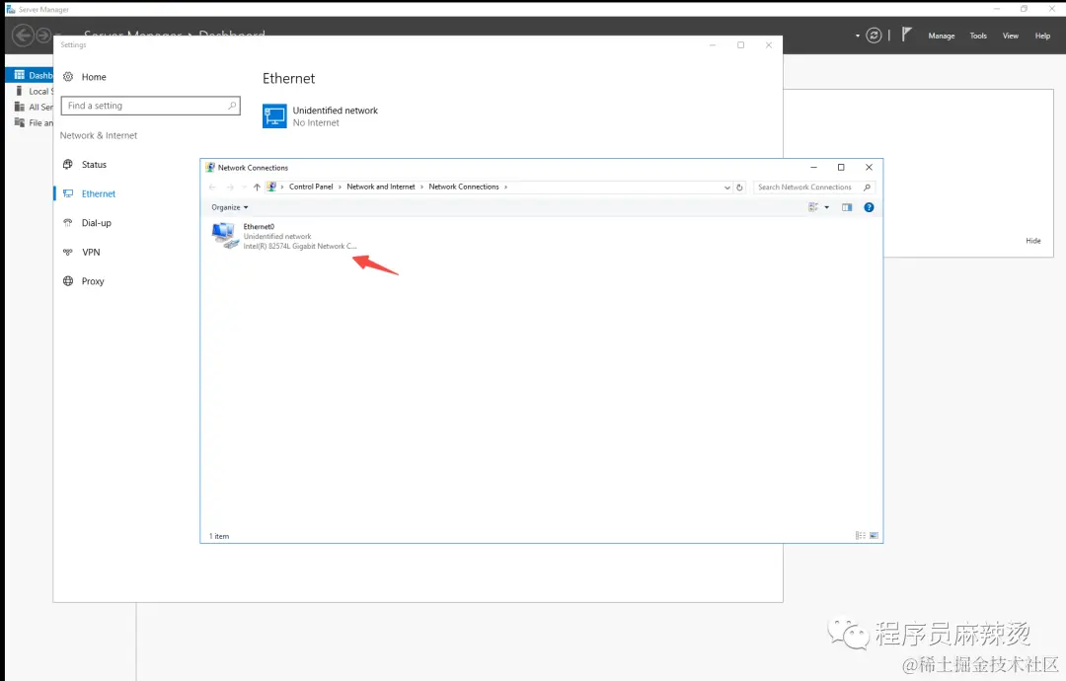1066x681 pixels.
Task: Open dropdown arrow beside Server Manager refresh
Action: [x=858, y=36]
